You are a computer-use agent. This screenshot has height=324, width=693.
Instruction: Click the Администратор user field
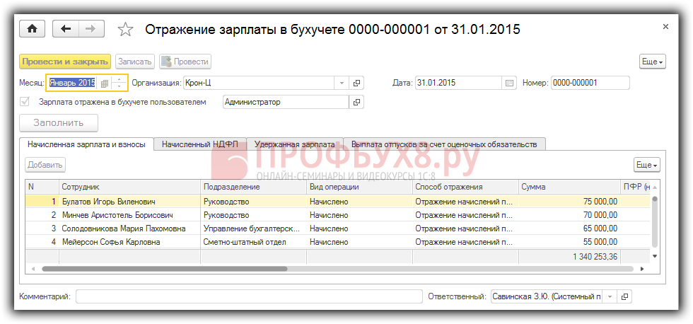click(286, 102)
